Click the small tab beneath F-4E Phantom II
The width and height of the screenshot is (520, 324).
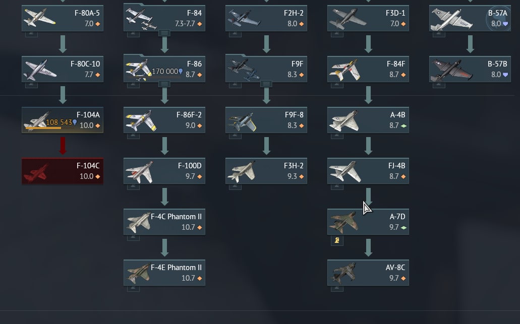coord(133,289)
